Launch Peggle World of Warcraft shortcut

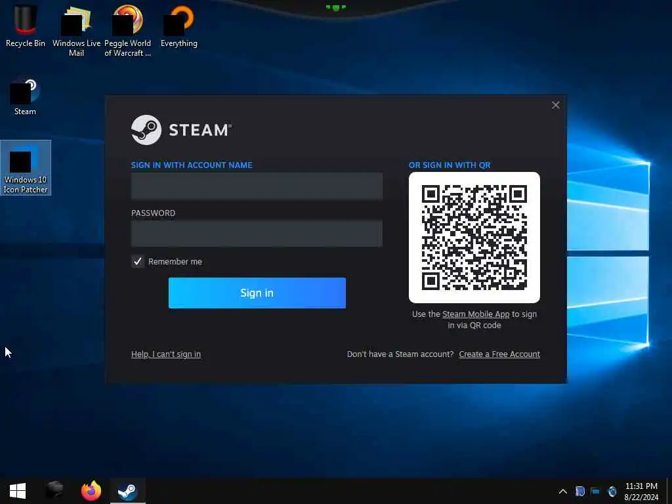(128, 31)
